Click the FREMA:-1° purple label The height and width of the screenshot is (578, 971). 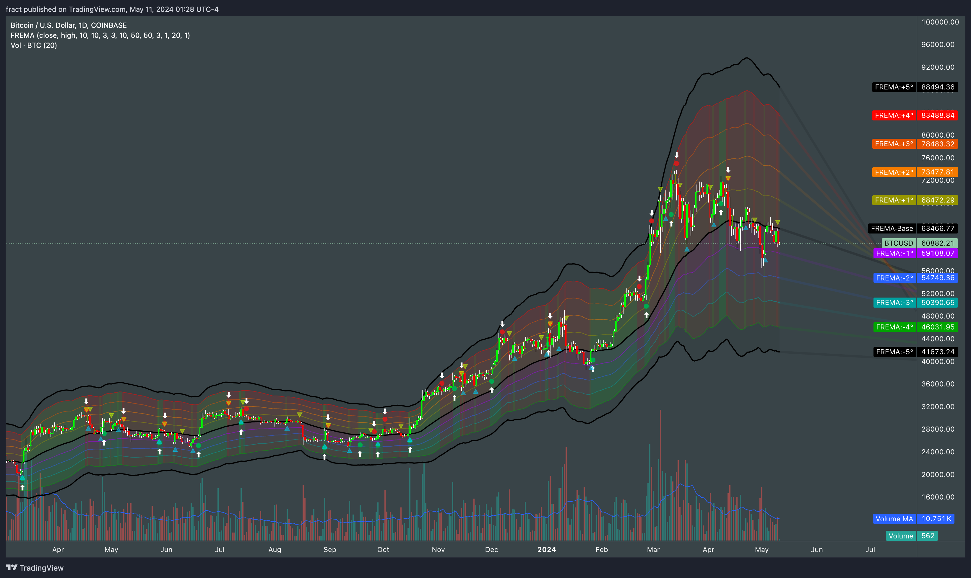[916, 253]
